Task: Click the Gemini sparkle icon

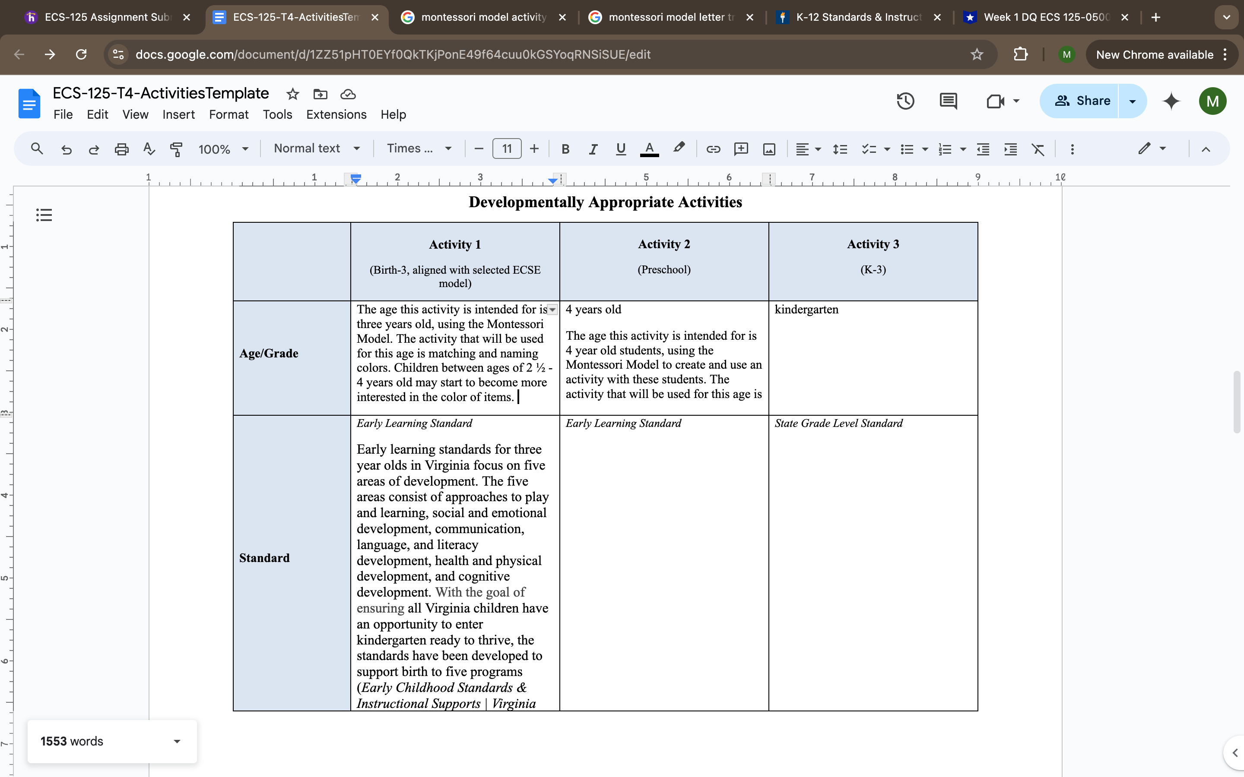Action: pyautogui.click(x=1171, y=101)
